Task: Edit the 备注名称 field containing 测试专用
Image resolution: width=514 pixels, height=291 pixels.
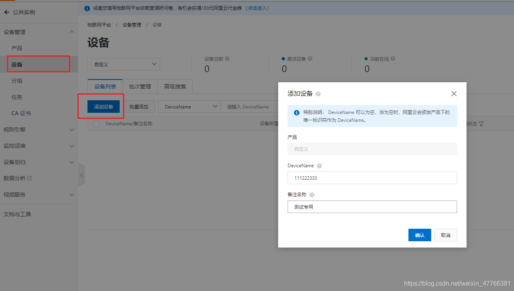Action: [x=372, y=207]
